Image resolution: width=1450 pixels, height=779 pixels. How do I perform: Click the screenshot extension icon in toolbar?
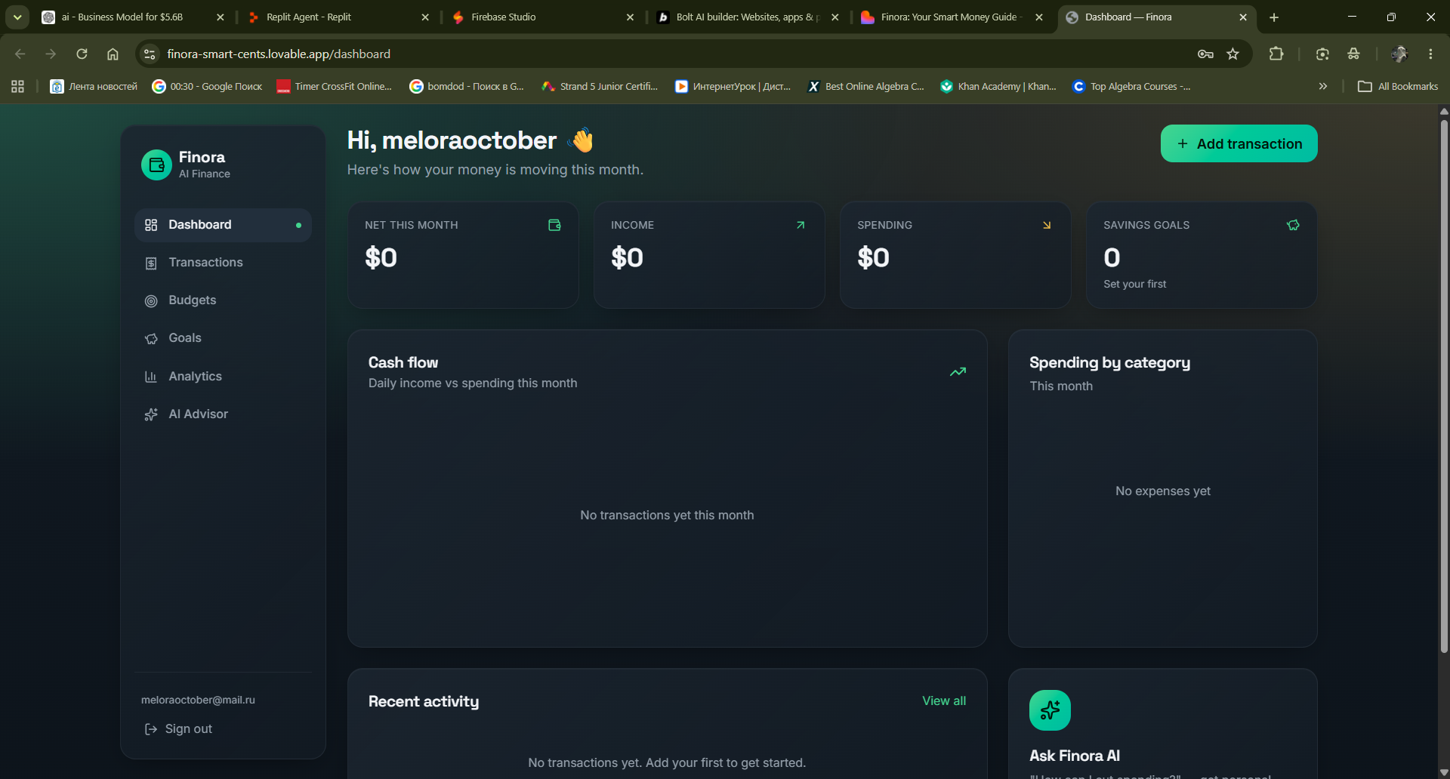click(x=1322, y=54)
